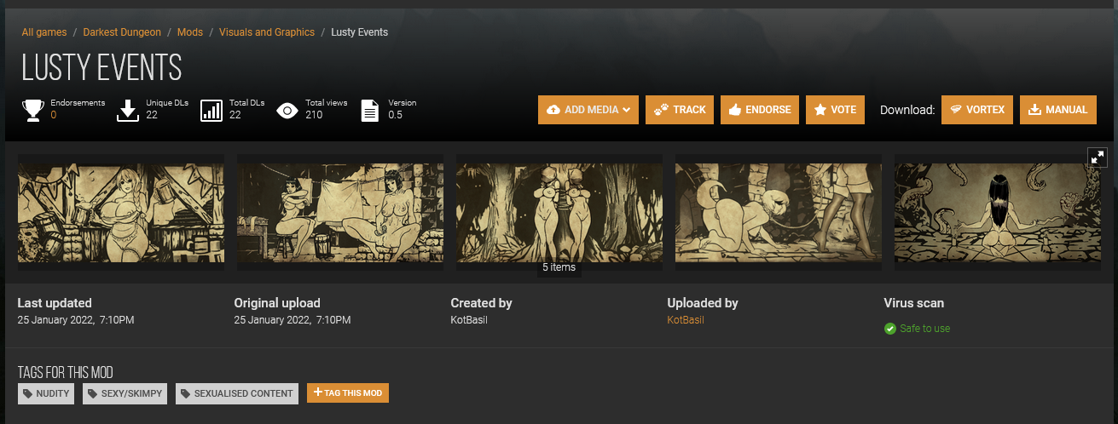
Task: Start a Manual download
Action: pyautogui.click(x=1058, y=110)
